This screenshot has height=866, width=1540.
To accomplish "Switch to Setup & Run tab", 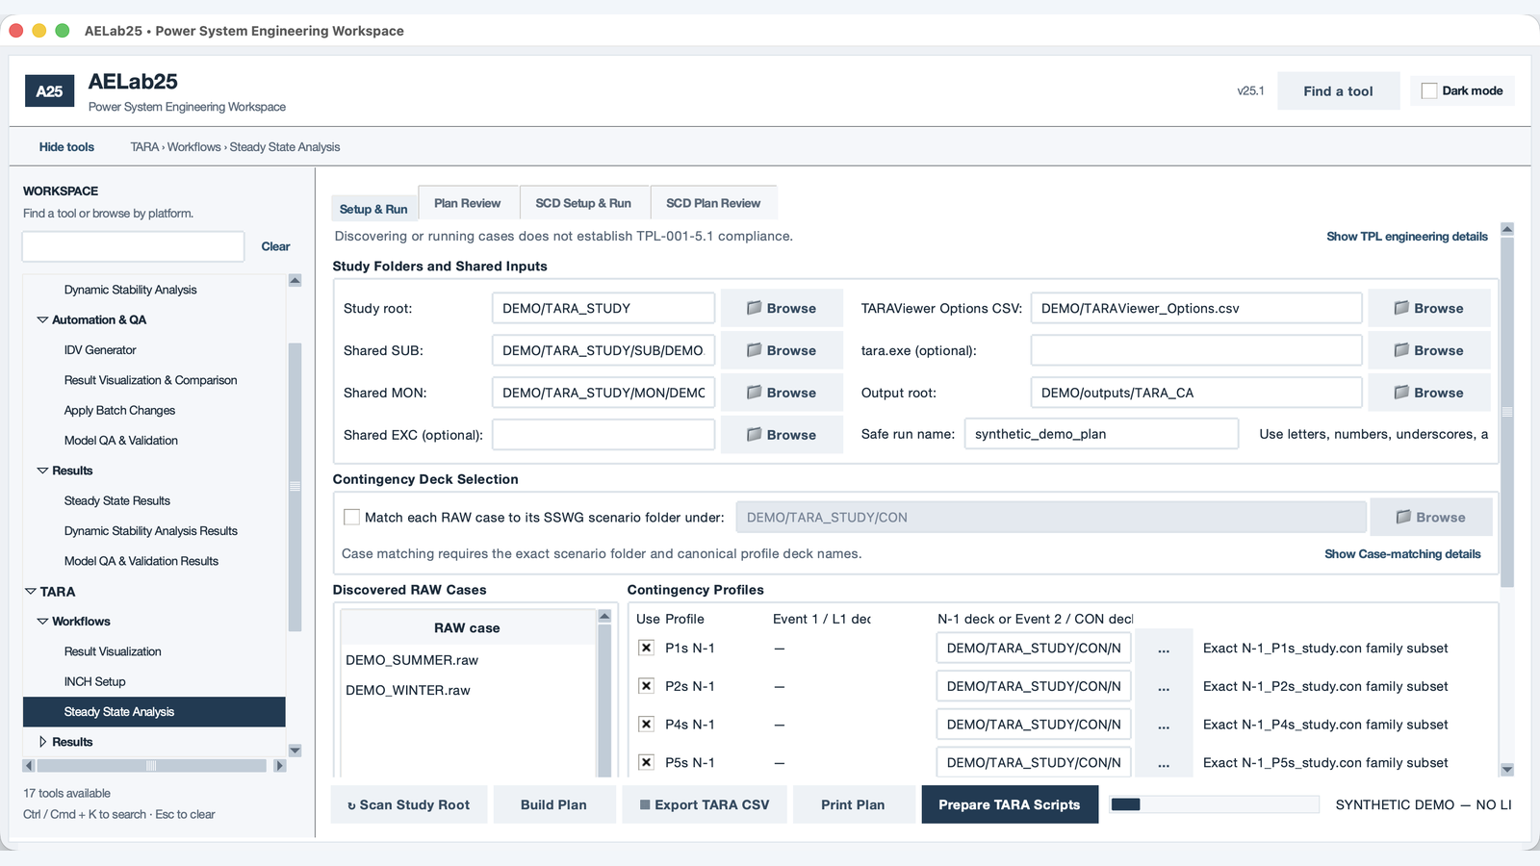I will click(x=373, y=209).
